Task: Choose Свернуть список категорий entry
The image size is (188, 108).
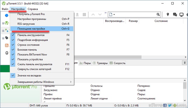Action: (42, 69)
